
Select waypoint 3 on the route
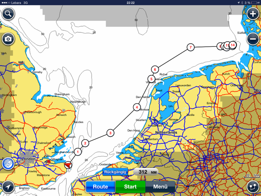pos(110,133)
